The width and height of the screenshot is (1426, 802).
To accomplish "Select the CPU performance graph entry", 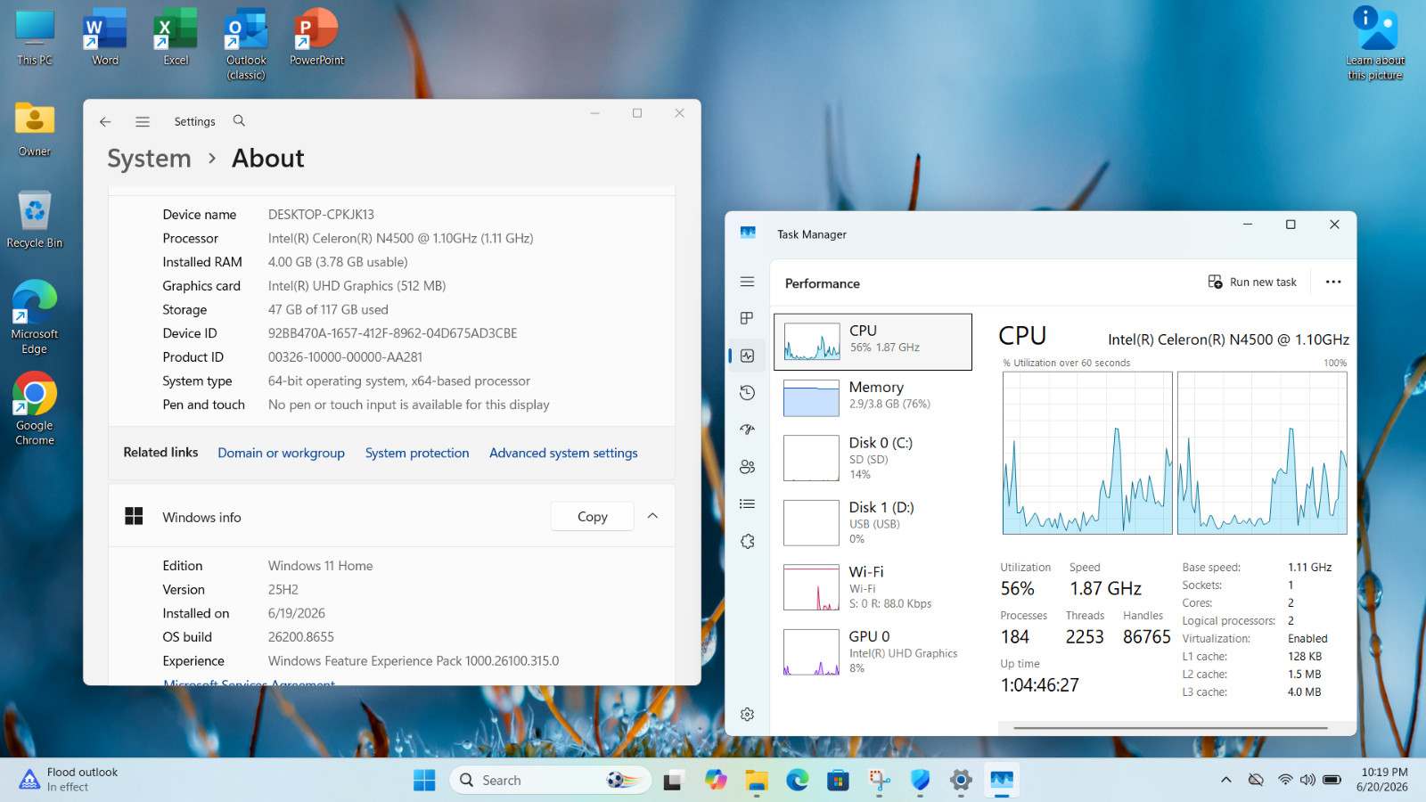I will 873,341.
